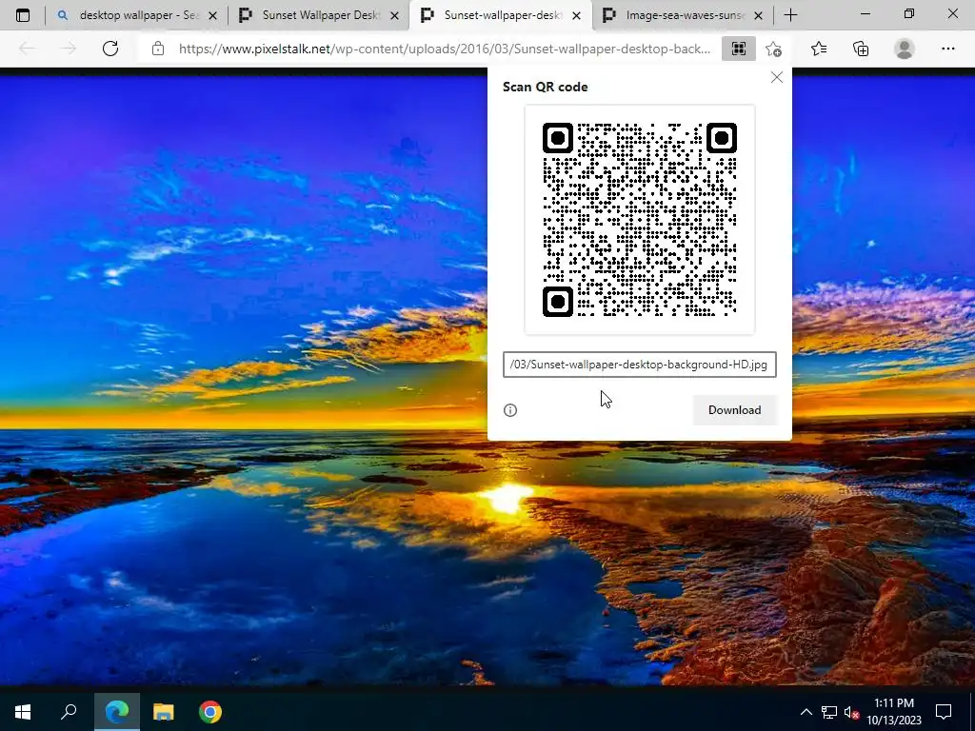Open network status tray icon
Screen dimensions: 975x731
click(x=829, y=712)
